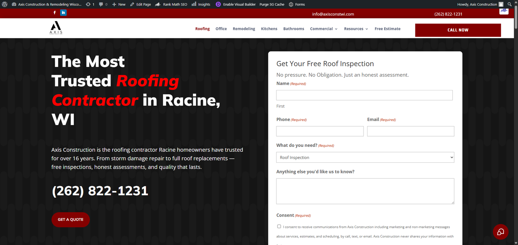The image size is (518, 245).
Task: Focus the Phone input field
Action: pos(320,131)
